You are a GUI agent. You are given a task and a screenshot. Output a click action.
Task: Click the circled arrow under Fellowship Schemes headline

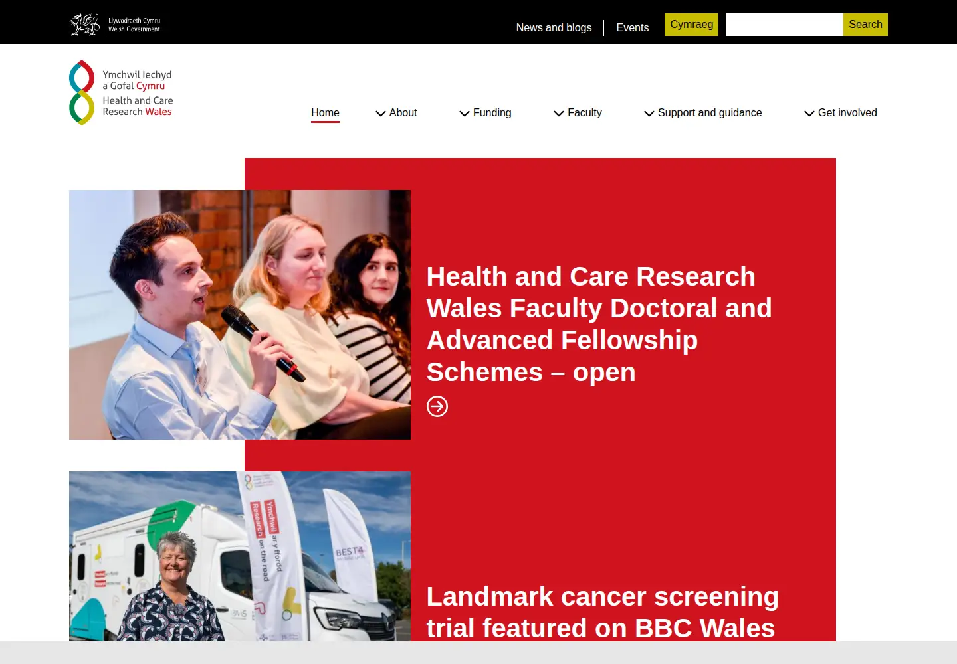pyautogui.click(x=437, y=406)
